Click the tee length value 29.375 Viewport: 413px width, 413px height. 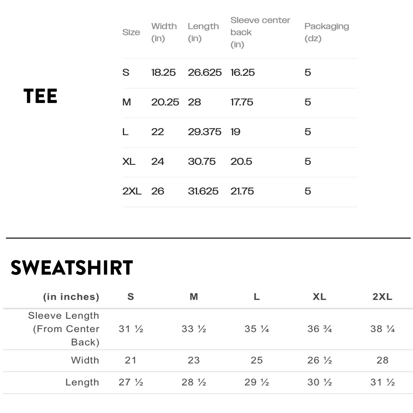tap(204, 132)
